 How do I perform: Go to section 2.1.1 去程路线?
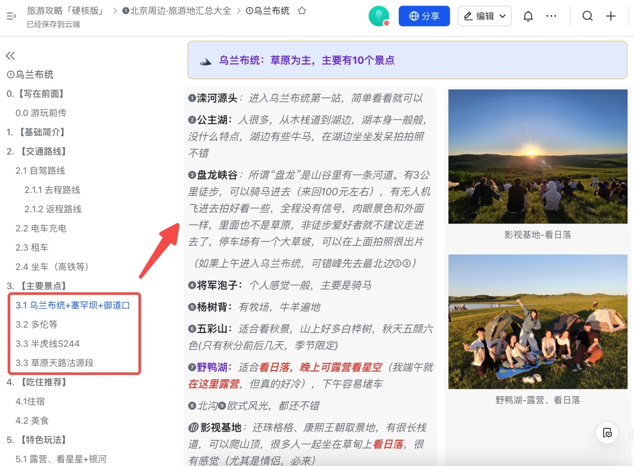[52, 190]
